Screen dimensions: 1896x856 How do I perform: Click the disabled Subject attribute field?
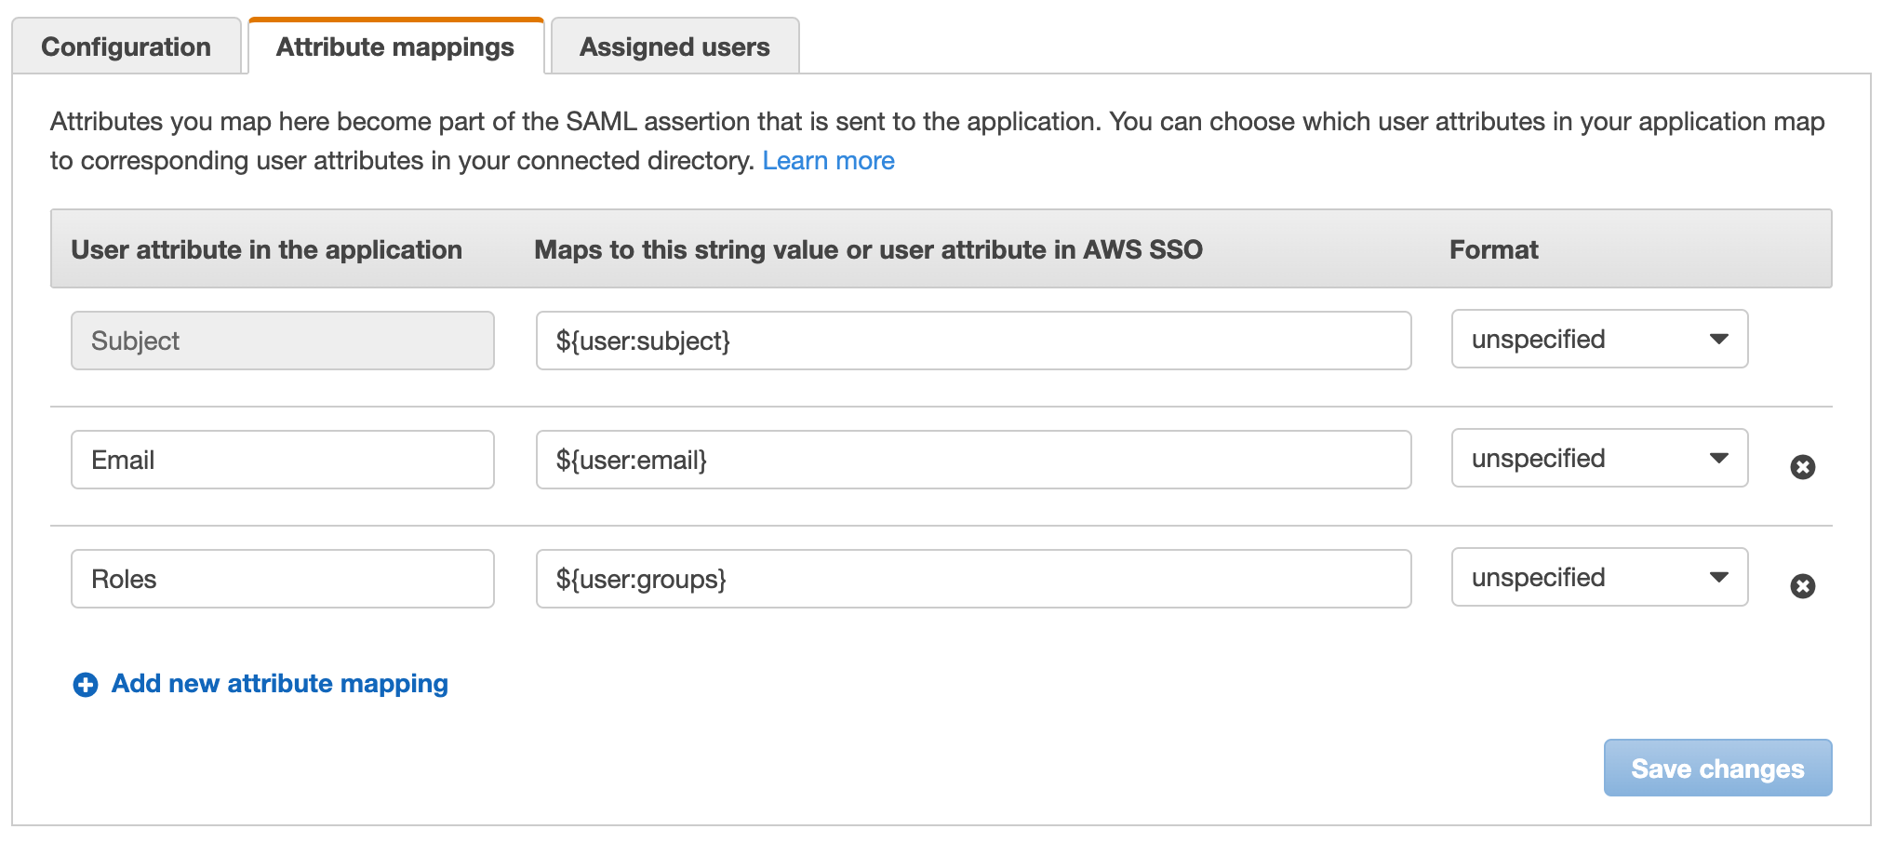coord(282,341)
